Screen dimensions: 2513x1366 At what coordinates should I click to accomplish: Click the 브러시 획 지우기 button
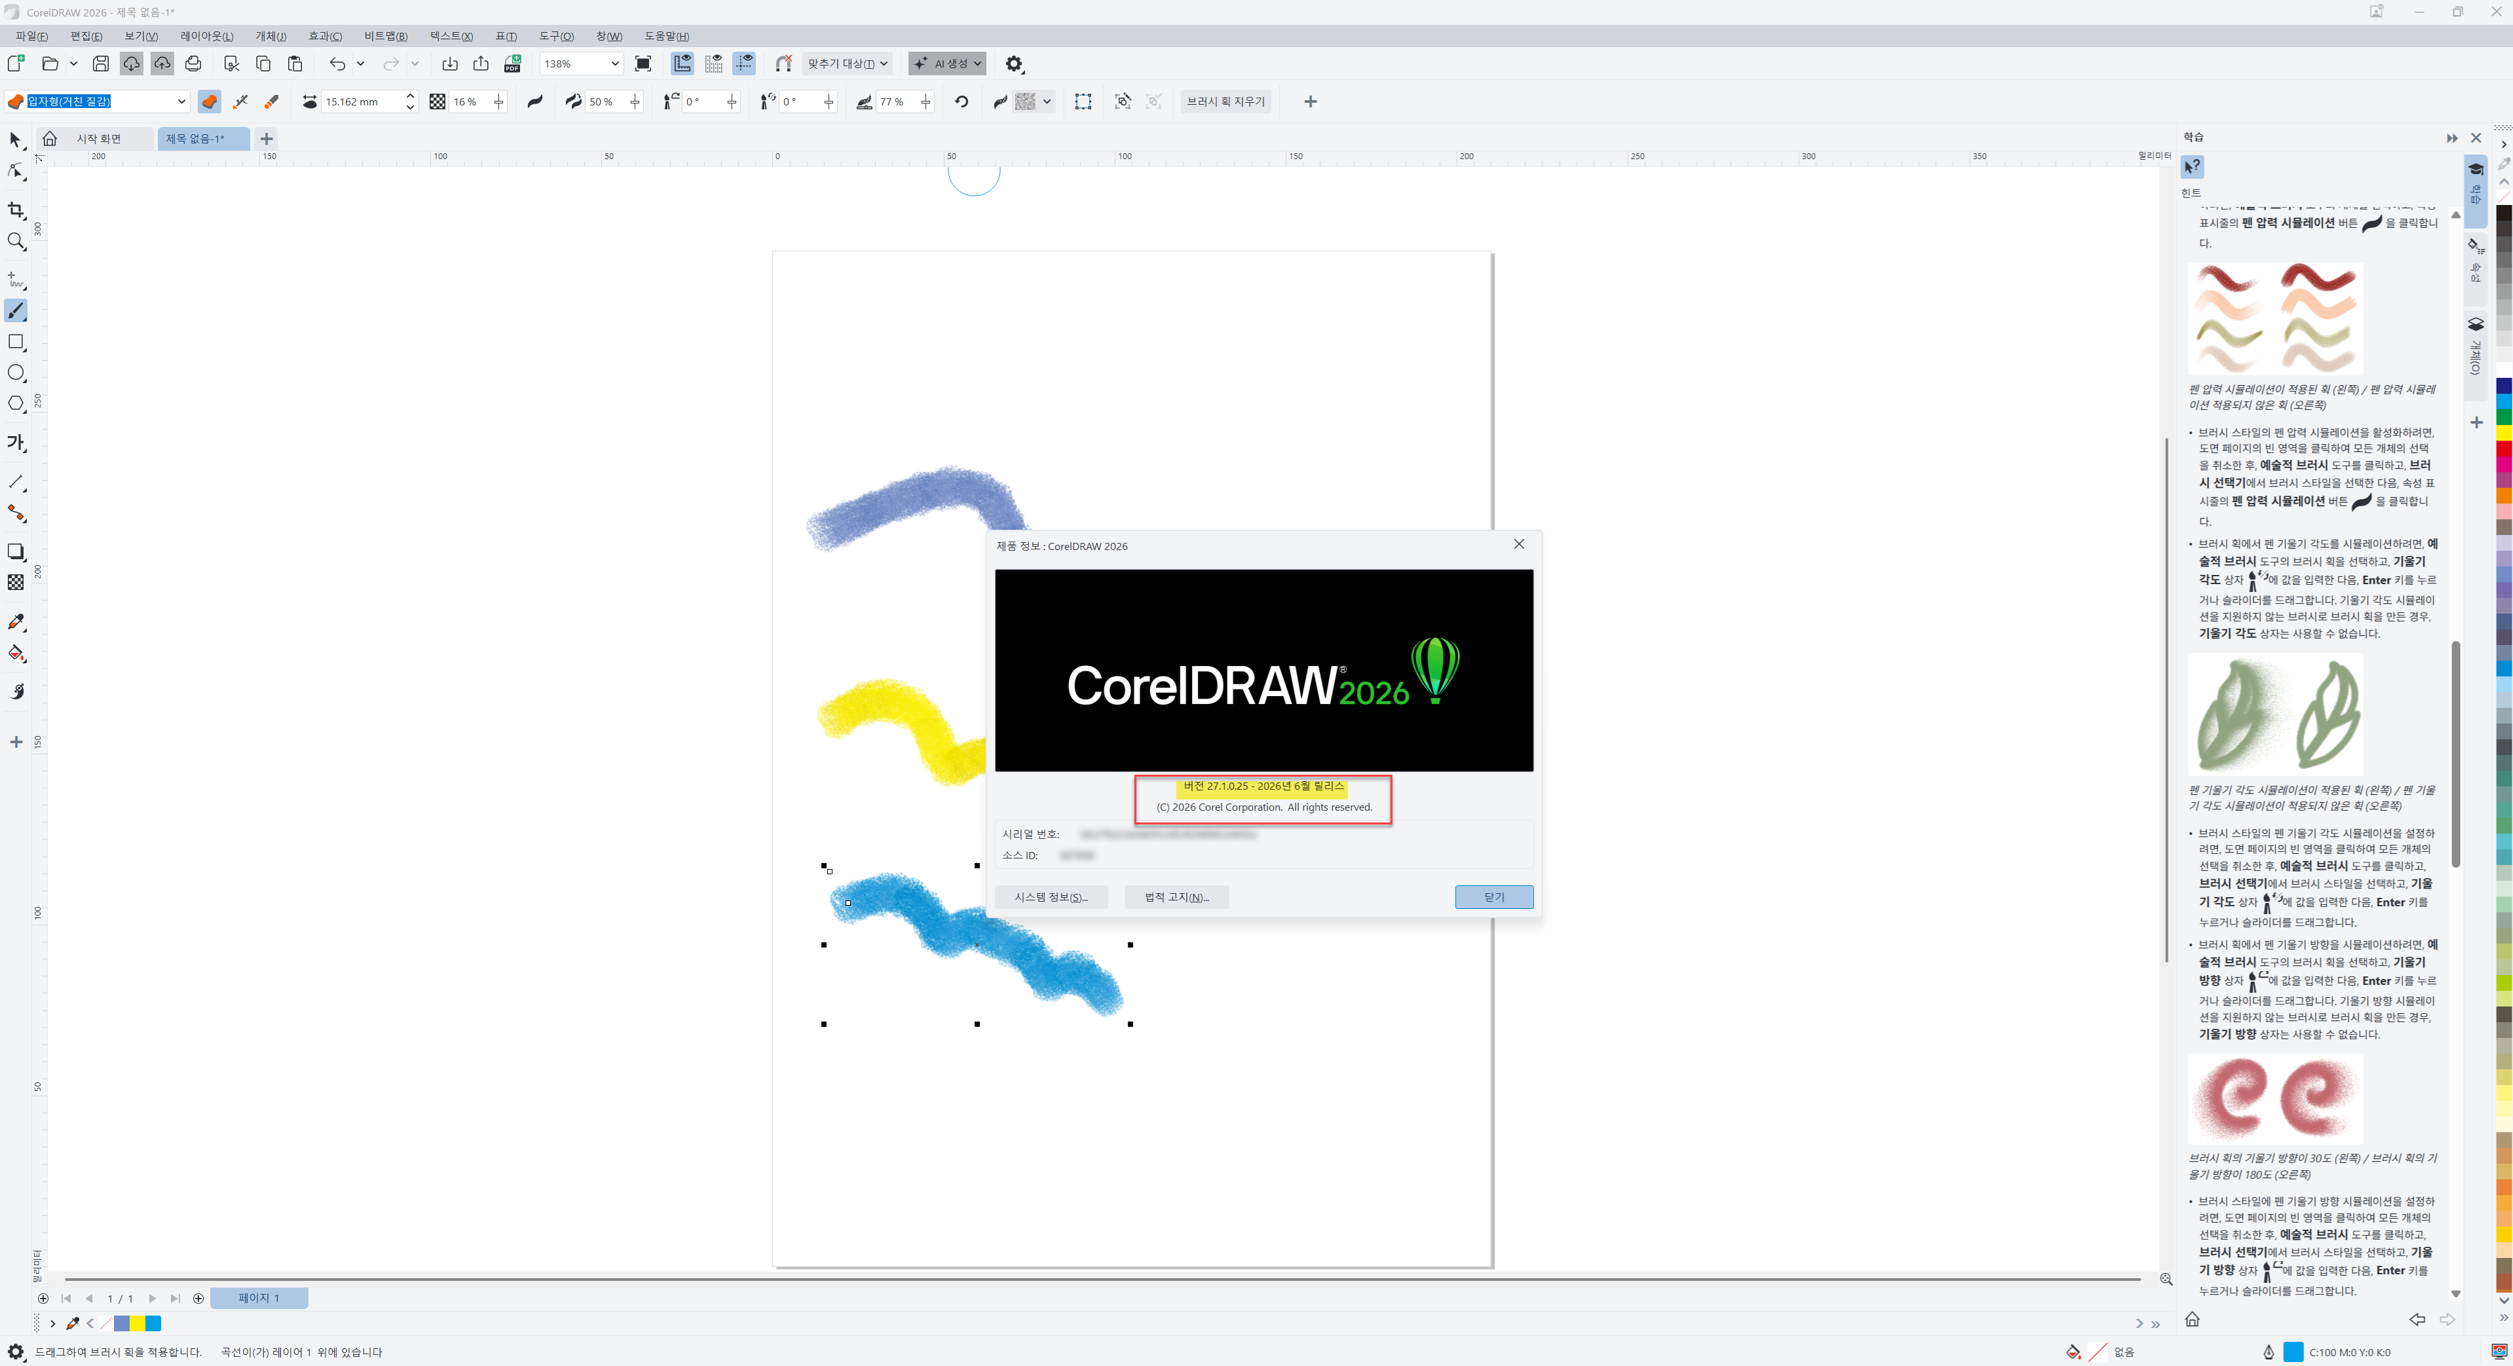(1225, 102)
